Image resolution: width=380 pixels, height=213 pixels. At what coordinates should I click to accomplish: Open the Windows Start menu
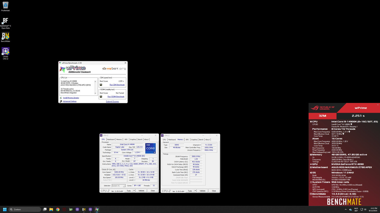[5, 209]
